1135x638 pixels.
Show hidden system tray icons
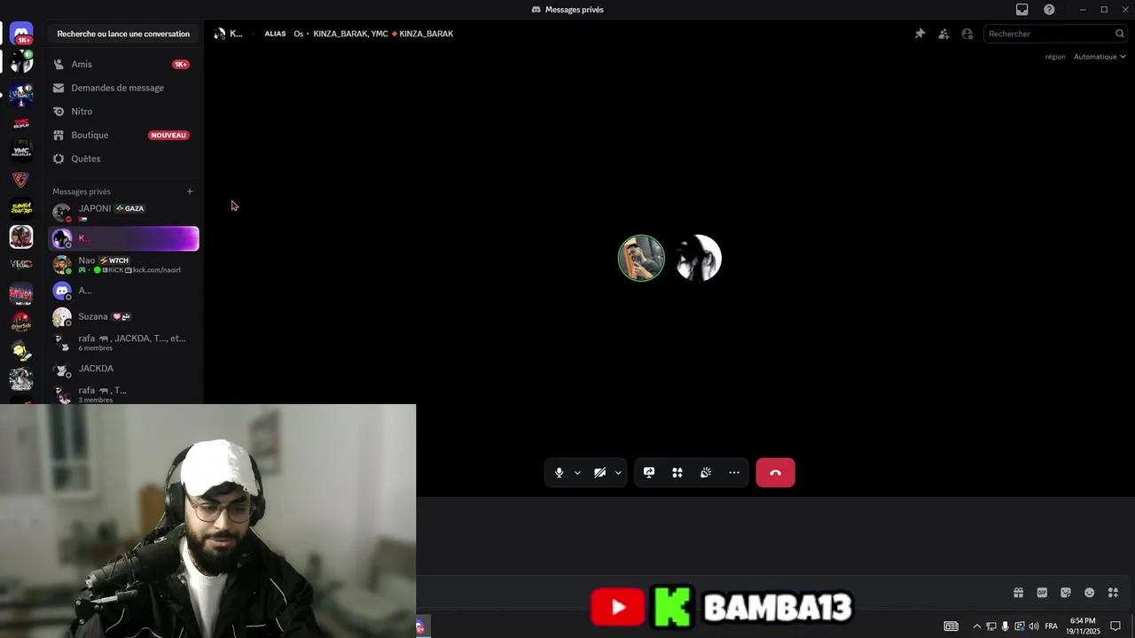click(977, 626)
